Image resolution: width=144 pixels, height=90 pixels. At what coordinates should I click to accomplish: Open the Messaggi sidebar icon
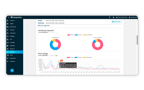pos(7,36)
